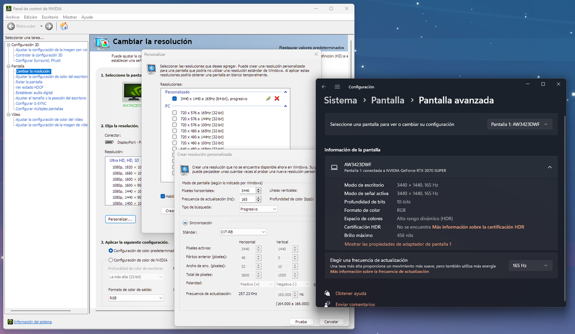
Task: Open Mostrar las propiedades de adaptador de pantalla 1
Action: tap(398, 244)
